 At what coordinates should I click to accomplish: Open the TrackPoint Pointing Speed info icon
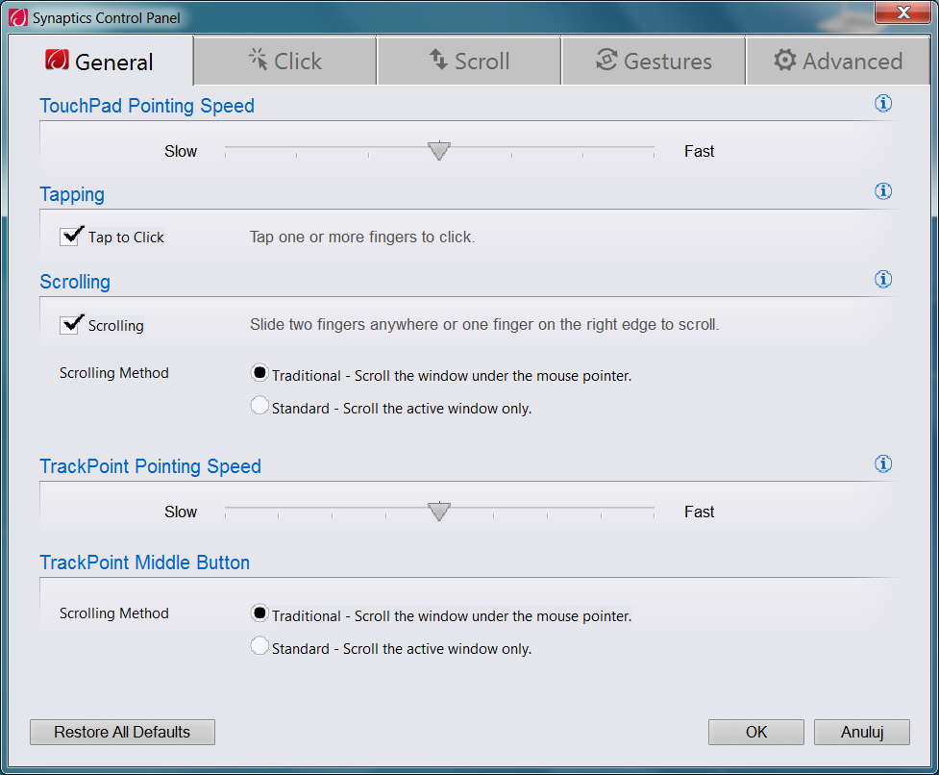tap(882, 463)
